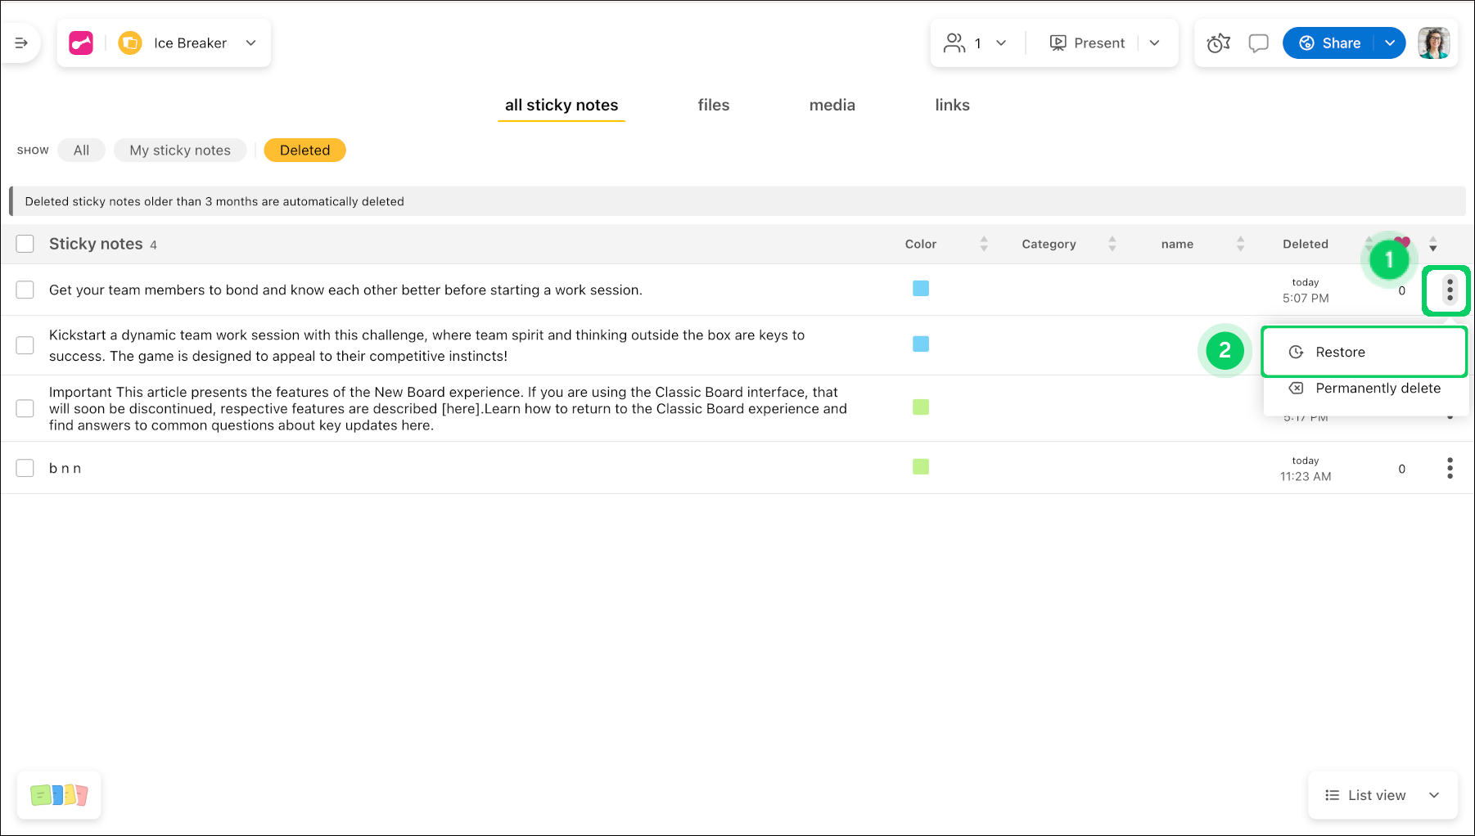The width and height of the screenshot is (1475, 836).
Task: Select all sticky notes header checkbox
Action: click(x=25, y=244)
